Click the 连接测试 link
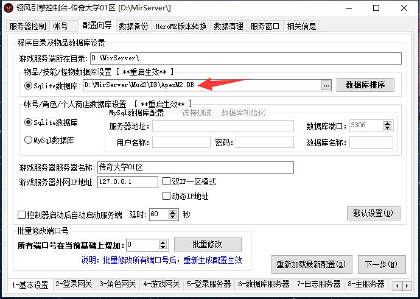420x299 pixels. (197, 113)
